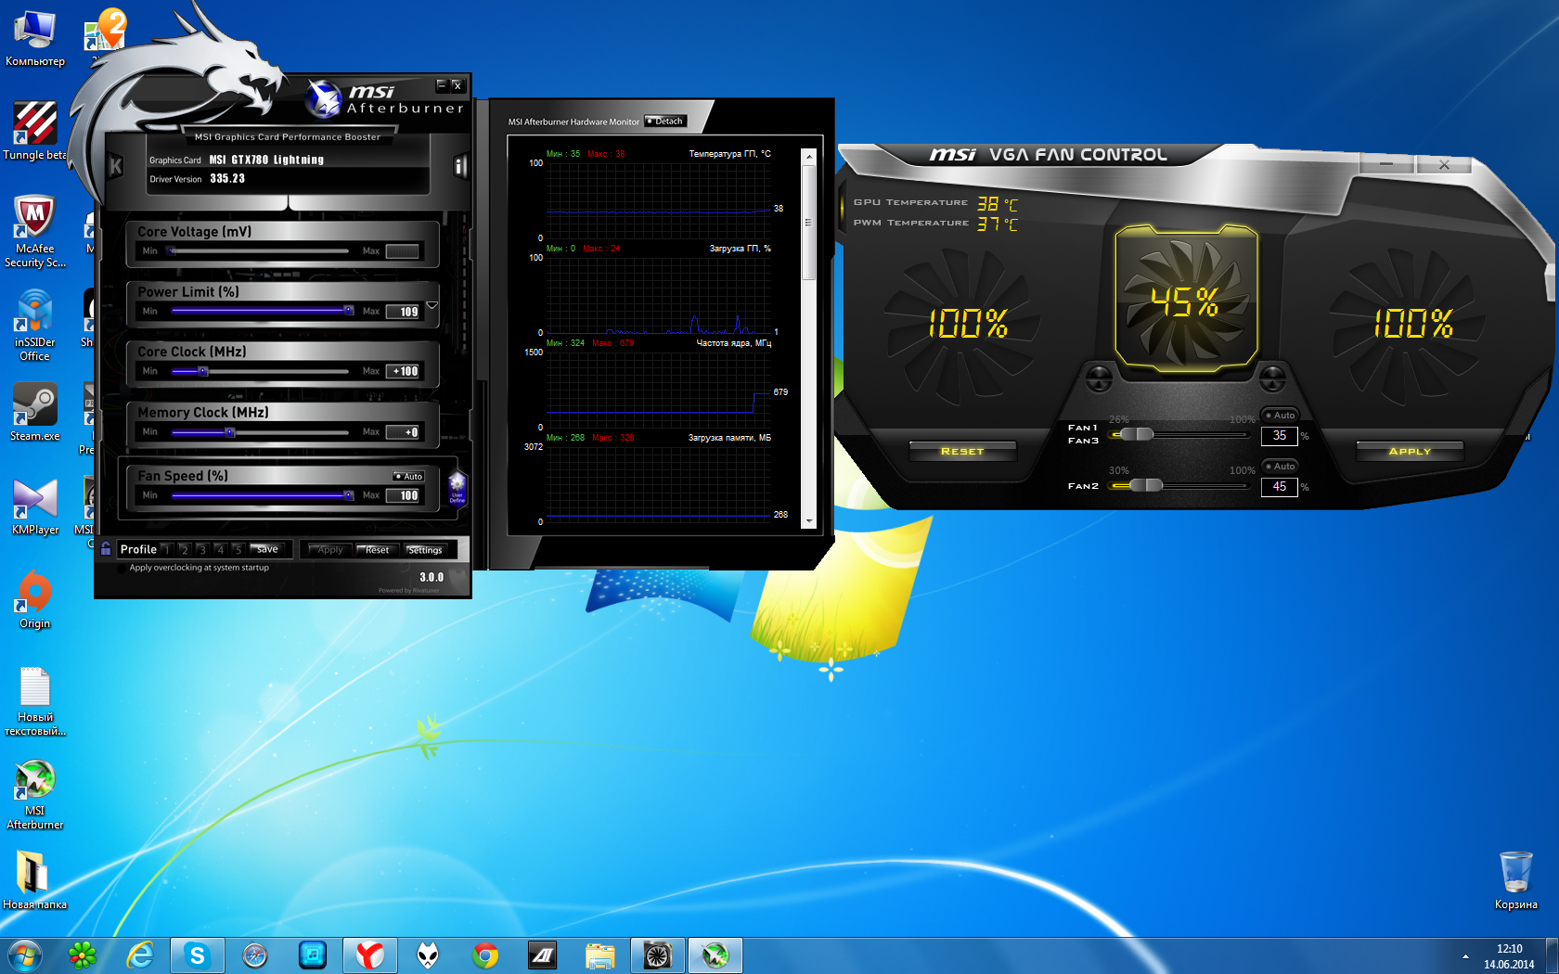
Task: Select the left 100% fan graphic
Action: [968, 323]
